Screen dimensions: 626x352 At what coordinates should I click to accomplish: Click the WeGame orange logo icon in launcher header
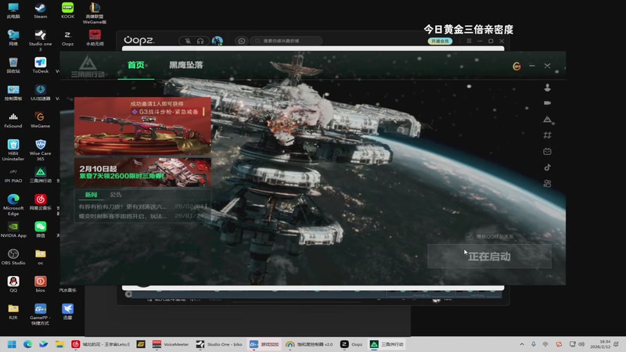[516, 66]
